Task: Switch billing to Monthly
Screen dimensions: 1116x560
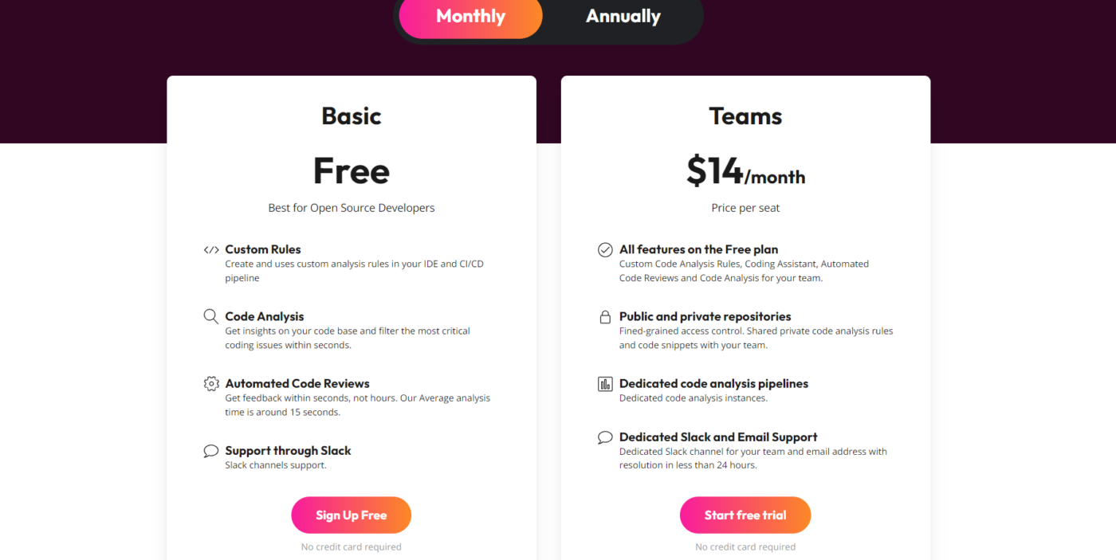Action: coord(470,17)
